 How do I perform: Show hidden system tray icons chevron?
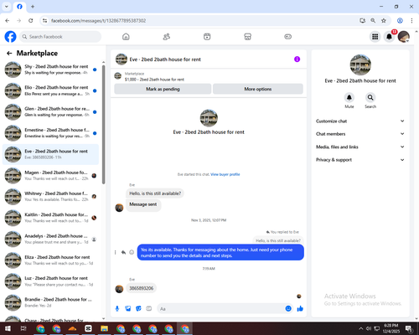tap(360, 328)
